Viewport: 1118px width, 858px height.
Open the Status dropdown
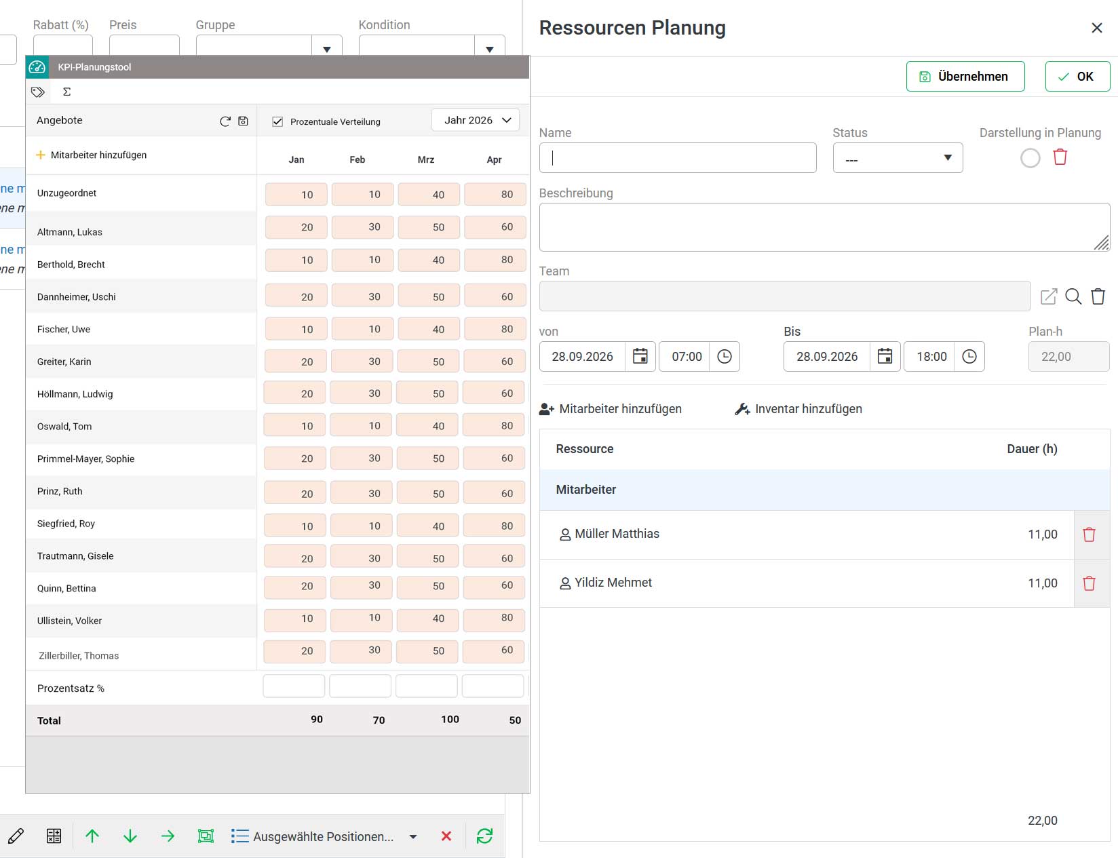pos(898,158)
